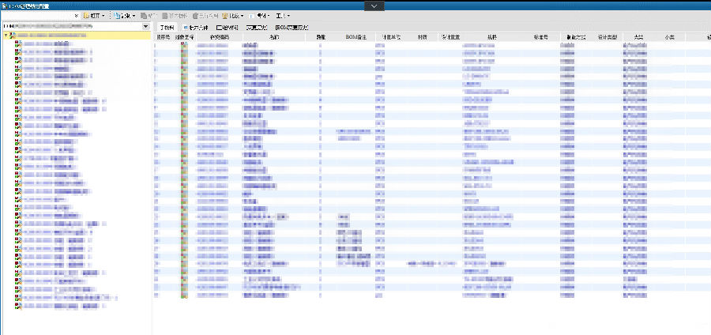The height and width of the screenshot is (335, 711).
Task: Switch to the 子物料 tab
Action: [x=165, y=27]
